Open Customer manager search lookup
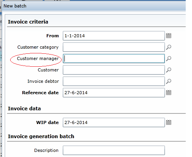192x157 pixels. (x=168, y=58)
